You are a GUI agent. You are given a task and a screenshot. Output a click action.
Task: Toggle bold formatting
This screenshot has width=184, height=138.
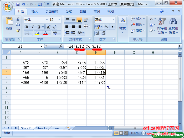(27, 27)
